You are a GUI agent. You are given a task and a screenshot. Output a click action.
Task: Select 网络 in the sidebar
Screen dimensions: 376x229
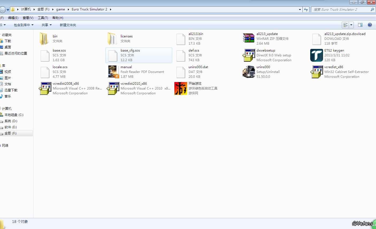click(5, 146)
